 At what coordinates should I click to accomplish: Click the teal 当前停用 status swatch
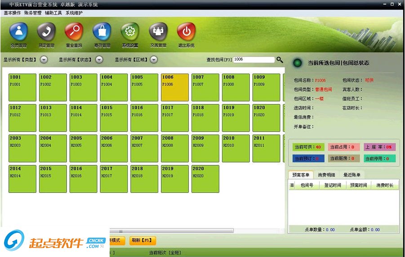click(380, 158)
